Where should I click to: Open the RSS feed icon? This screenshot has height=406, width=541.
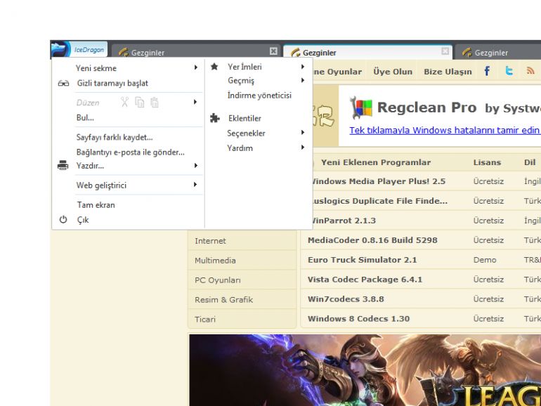pyautogui.click(x=530, y=71)
